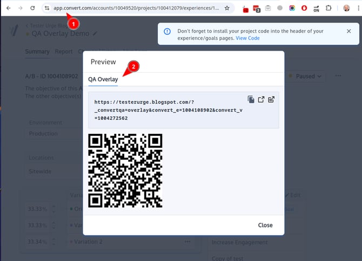
Task: Open Variation 2 more options menu
Action: click(187, 242)
